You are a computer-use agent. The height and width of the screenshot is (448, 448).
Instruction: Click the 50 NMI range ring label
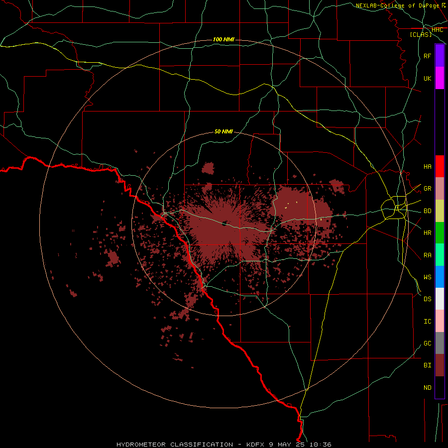click(224, 131)
